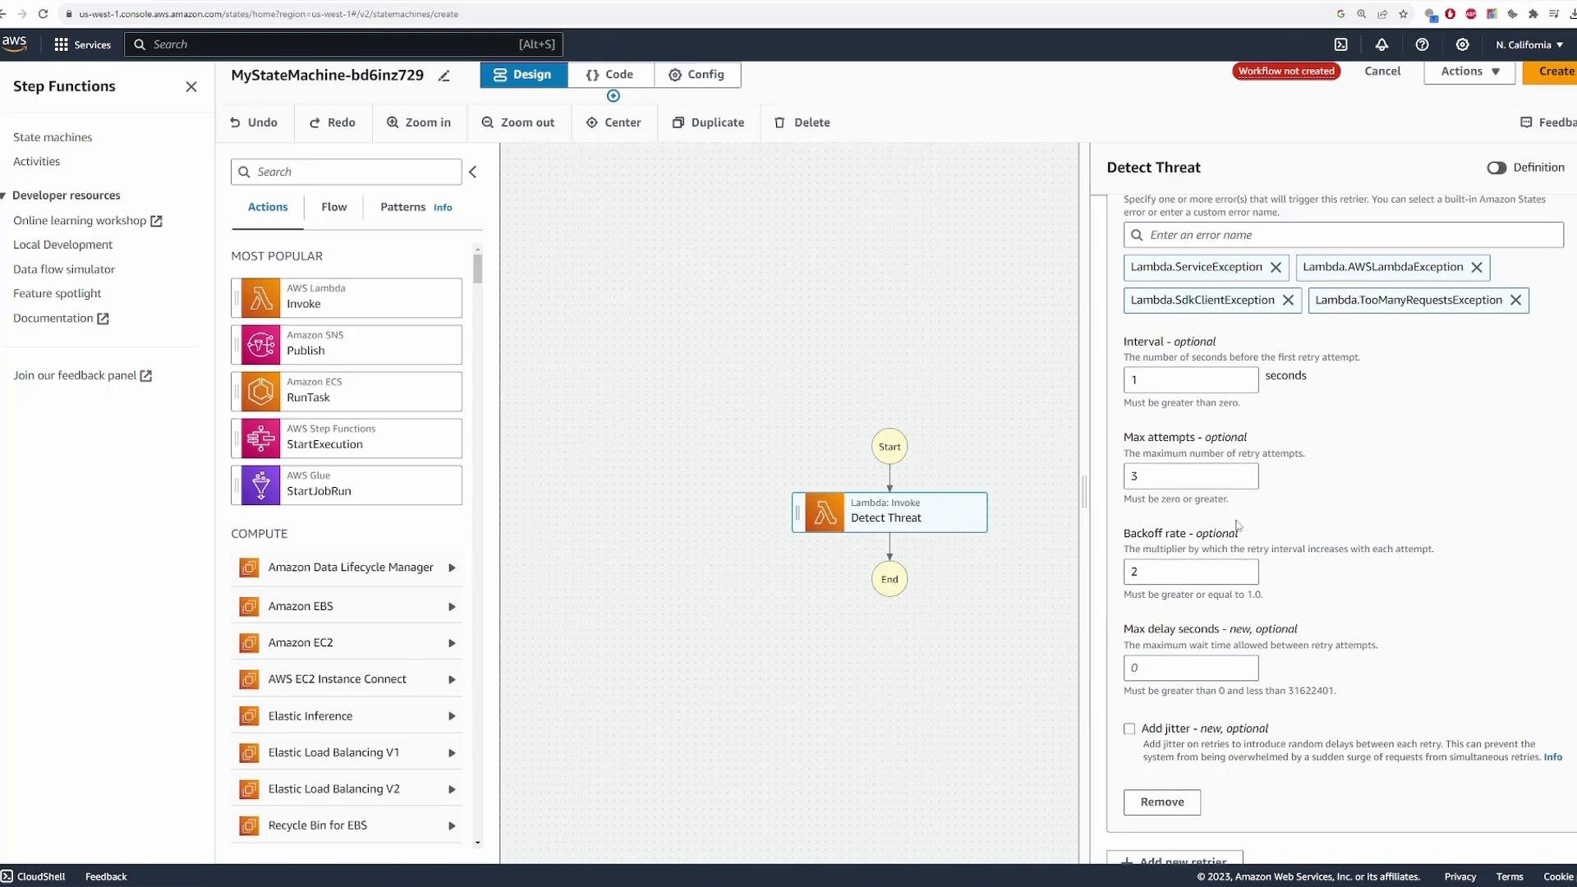Click the Enter an error name field

[x=1343, y=235]
